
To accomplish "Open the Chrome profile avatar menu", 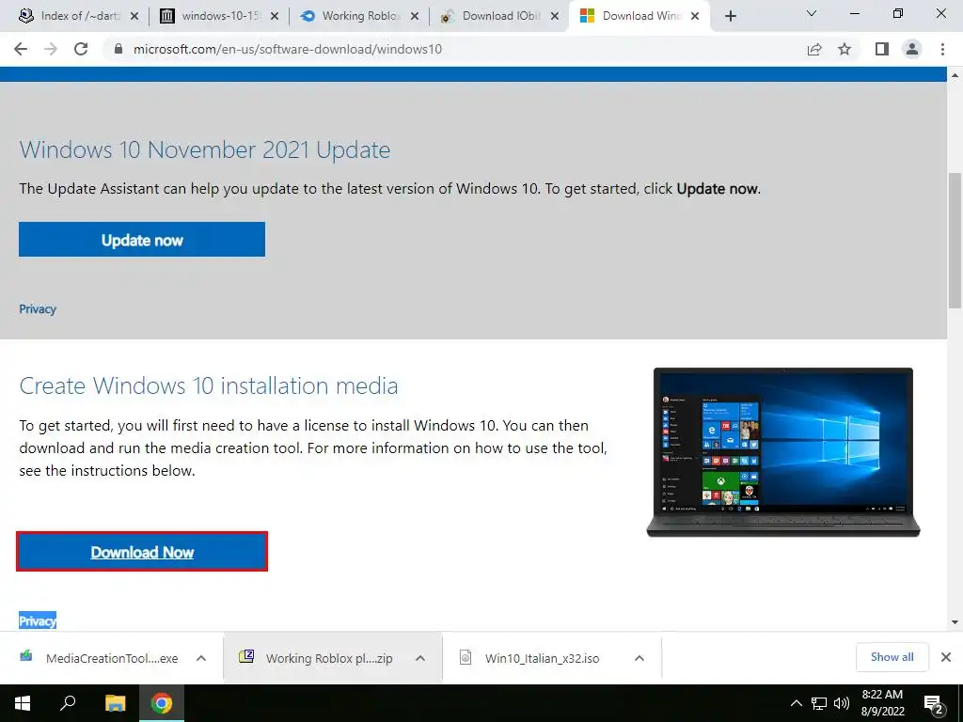I will click(912, 49).
